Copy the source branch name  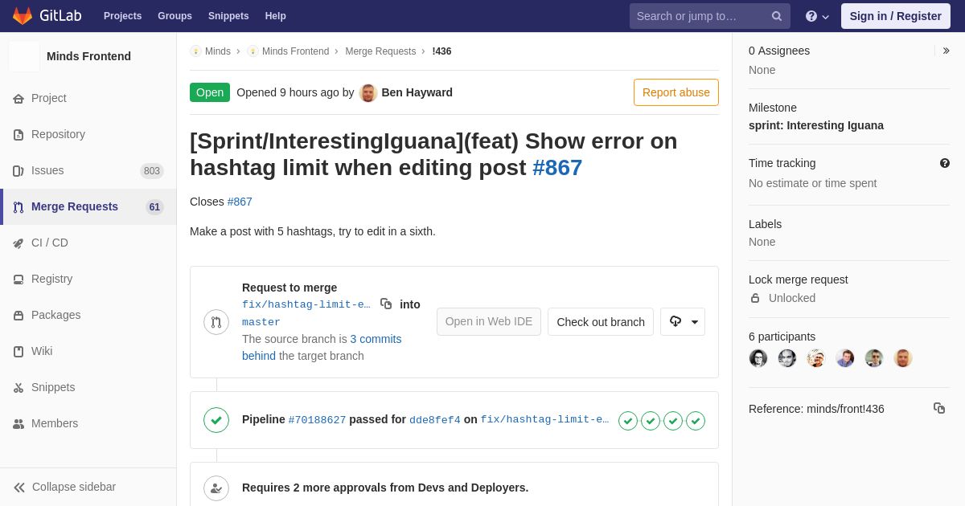click(x=386, y=304)
